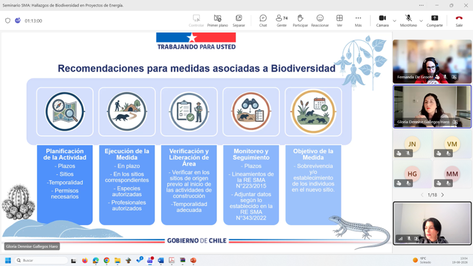Open PowerPoint from the taskbar

pyautogui.click(x=193, y=260)
